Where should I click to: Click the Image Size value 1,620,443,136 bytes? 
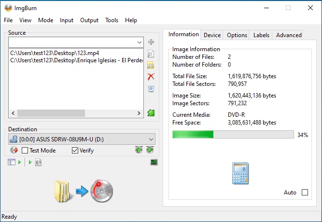(252, 96)
